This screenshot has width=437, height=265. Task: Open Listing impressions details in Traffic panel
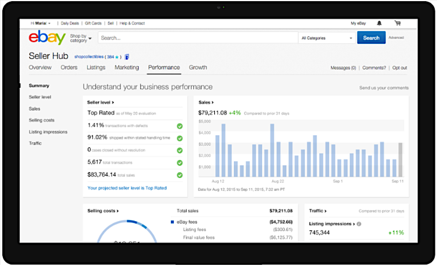tap(332, 224)
